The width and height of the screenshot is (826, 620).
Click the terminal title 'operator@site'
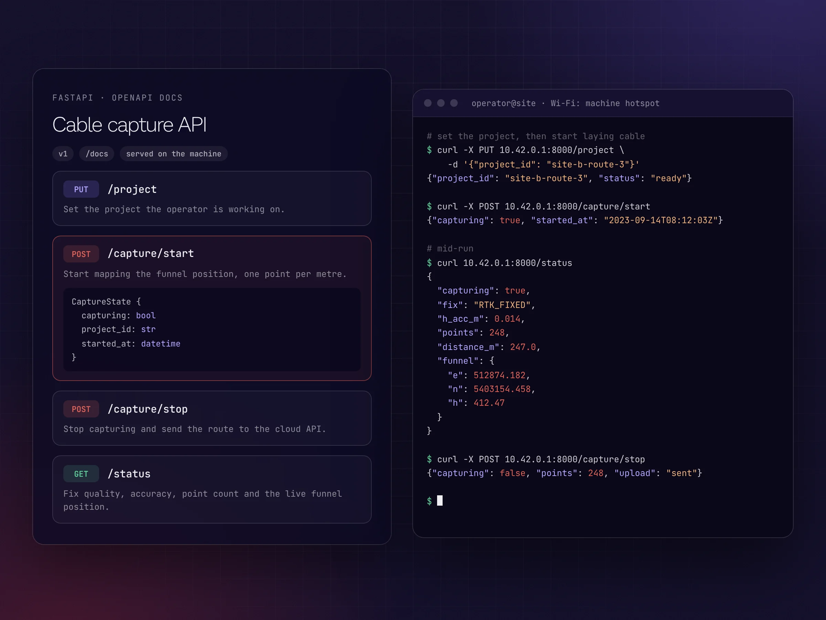504,103
